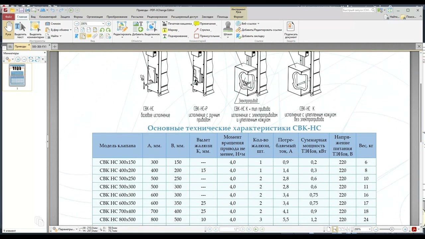Viewport: 425px width, 239px height.
Task: Open Edit (Редактировать) objects tool
Action: pos(122,29)
